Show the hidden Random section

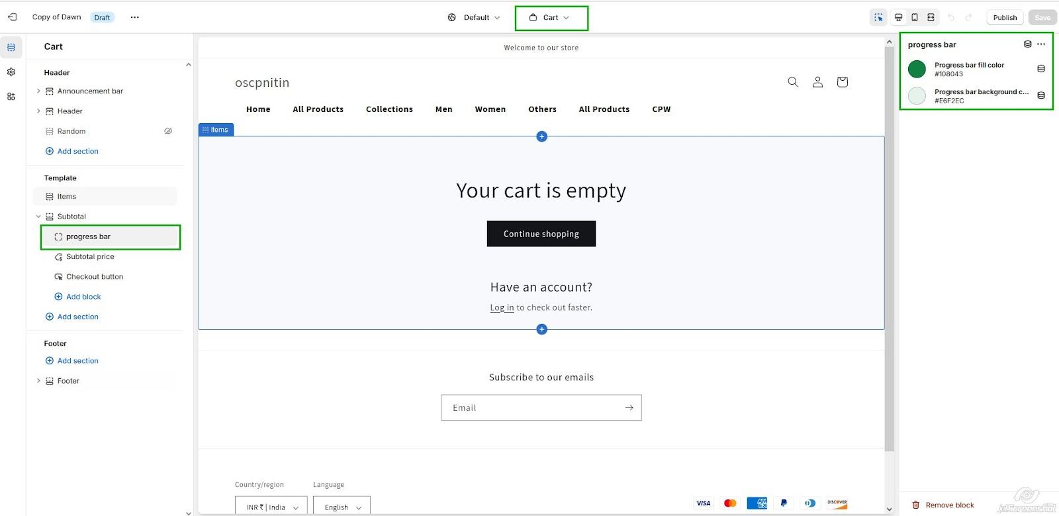pos(168,131)
